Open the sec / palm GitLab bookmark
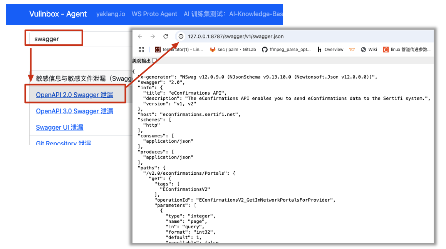446x249 pixels. tap(233, 50)
